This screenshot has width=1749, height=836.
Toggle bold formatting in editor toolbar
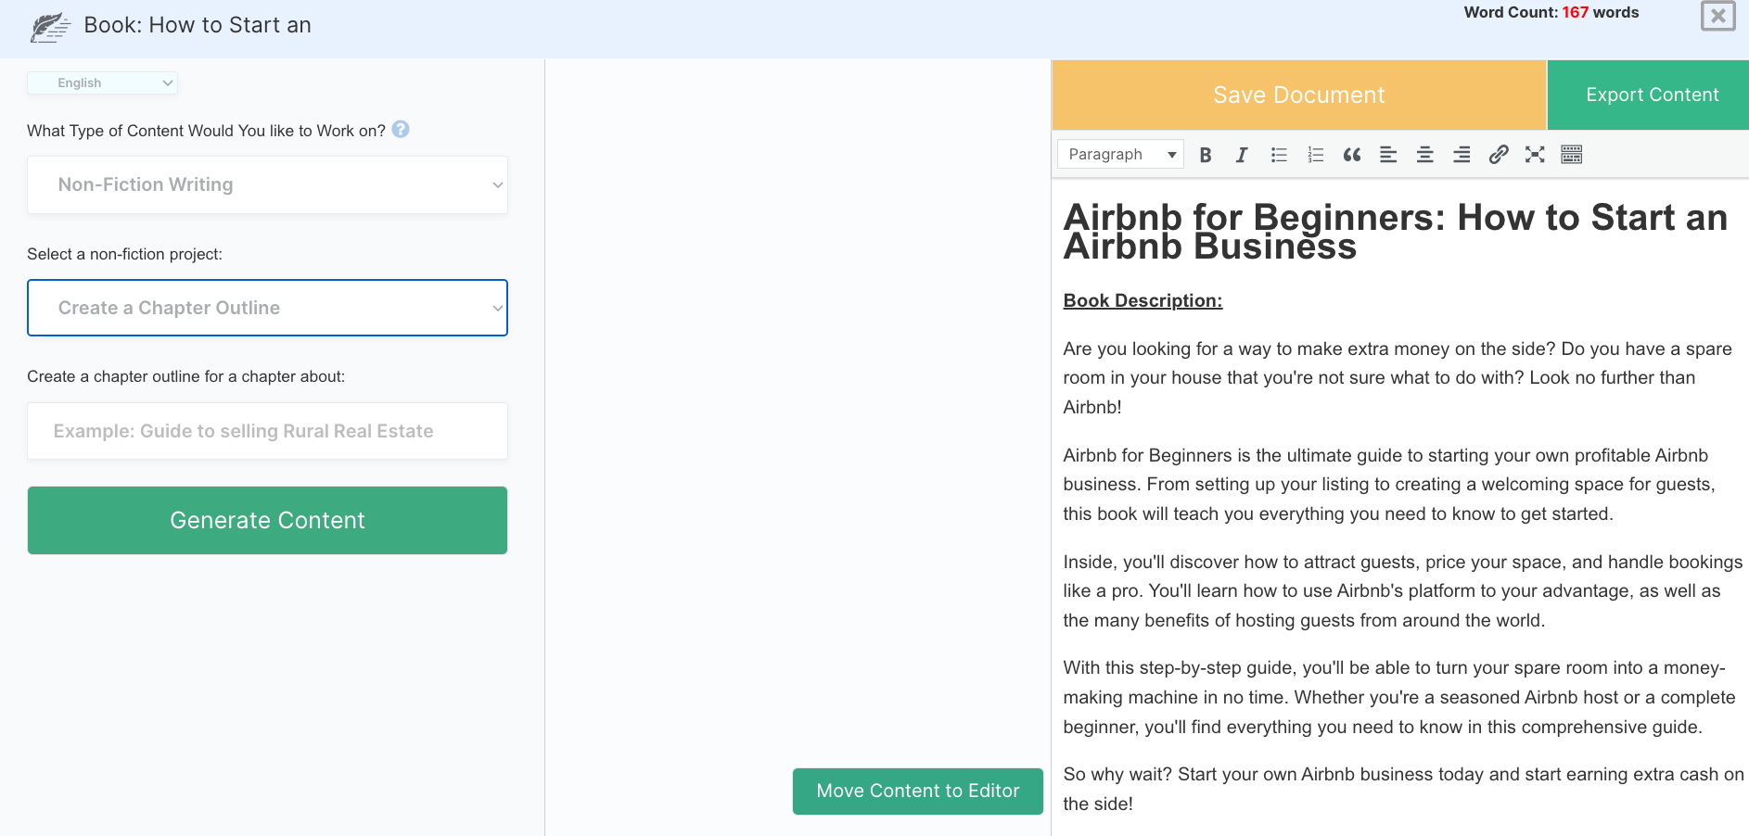point(1205,155)
